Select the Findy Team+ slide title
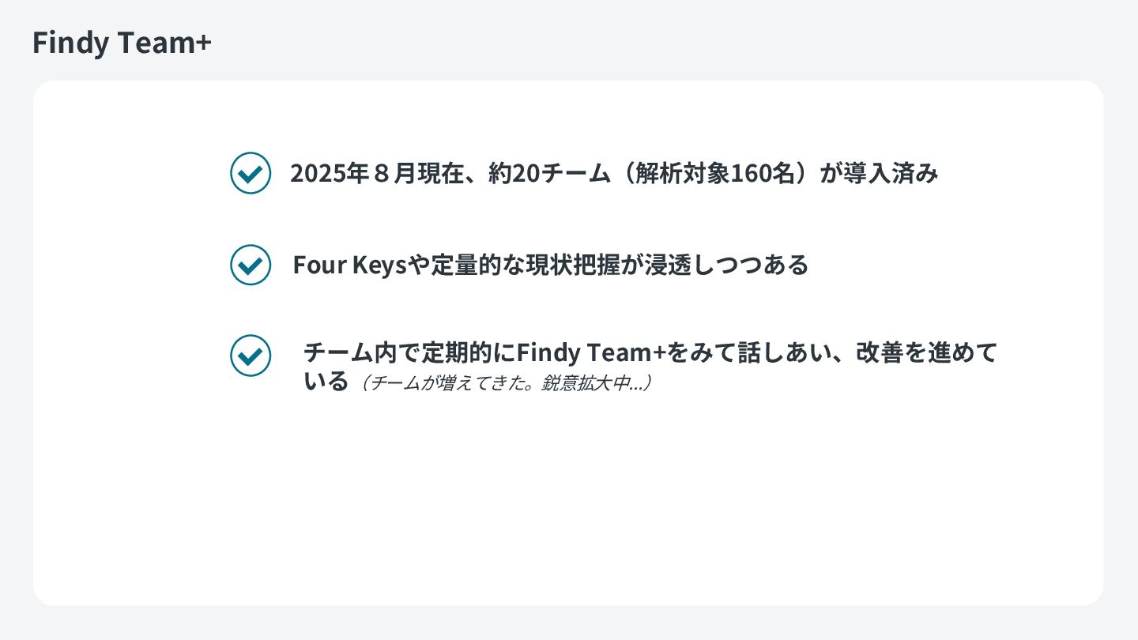The image size is (1138, 640). click(x=122, y=43)
